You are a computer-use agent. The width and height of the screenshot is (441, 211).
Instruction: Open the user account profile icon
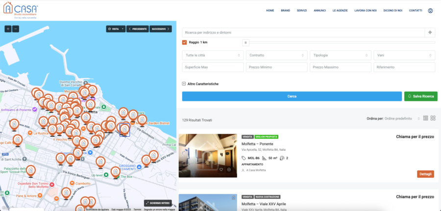[430, 10]
